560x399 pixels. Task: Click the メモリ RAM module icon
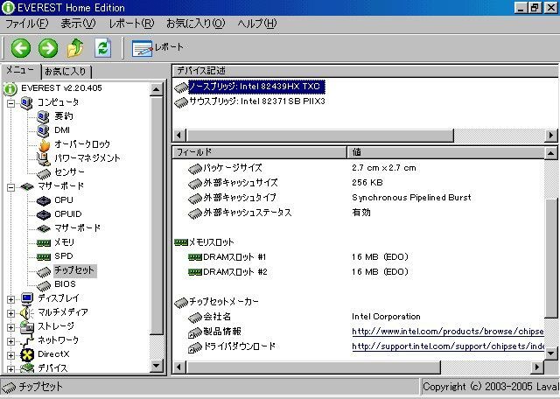(x=44, y=243)
